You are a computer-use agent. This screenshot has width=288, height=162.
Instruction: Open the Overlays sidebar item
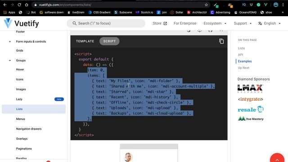22,139
